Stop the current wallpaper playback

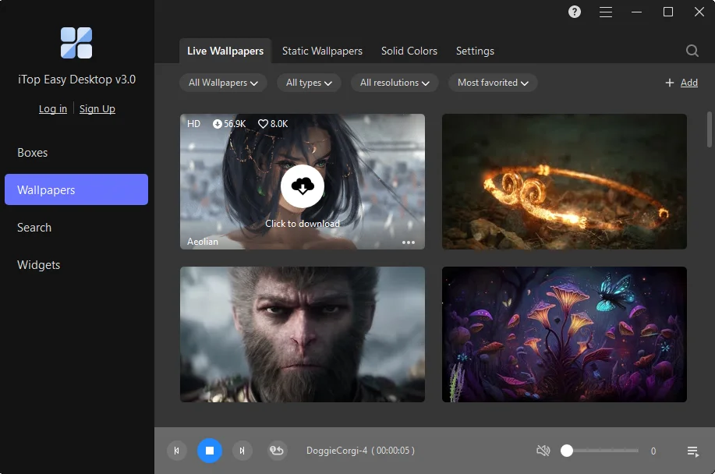210,451
